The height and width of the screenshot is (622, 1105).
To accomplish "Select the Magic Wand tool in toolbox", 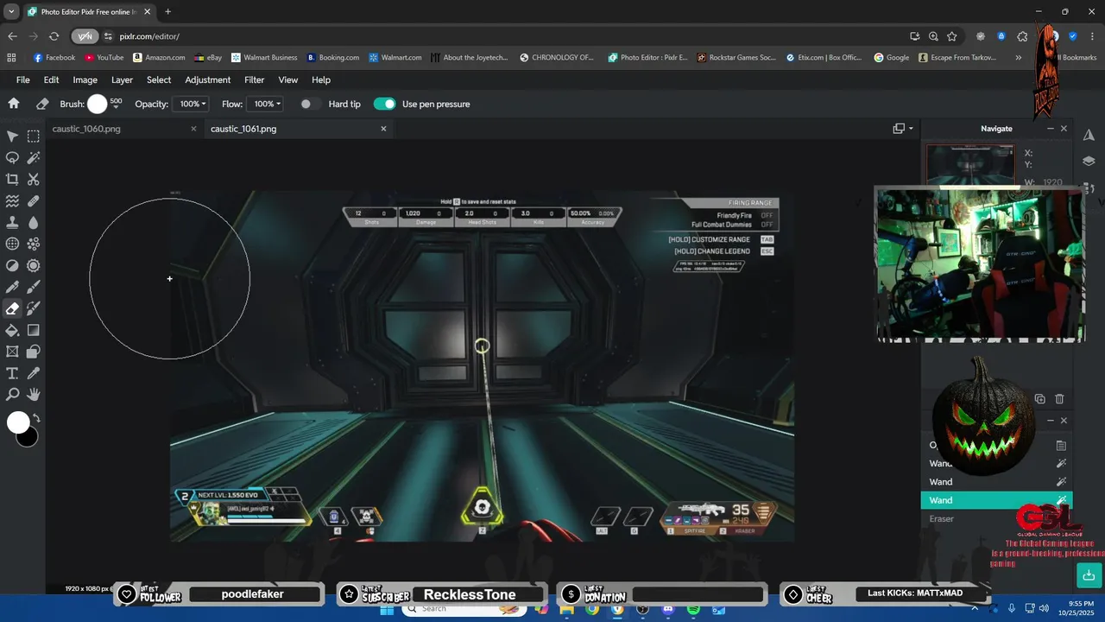I will pos(34,158).
